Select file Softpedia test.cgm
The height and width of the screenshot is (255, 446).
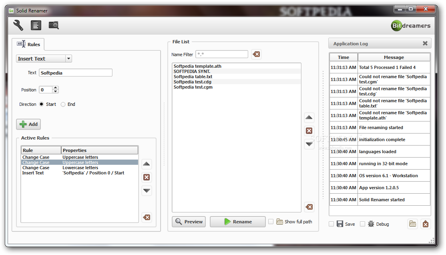(237, 87)
